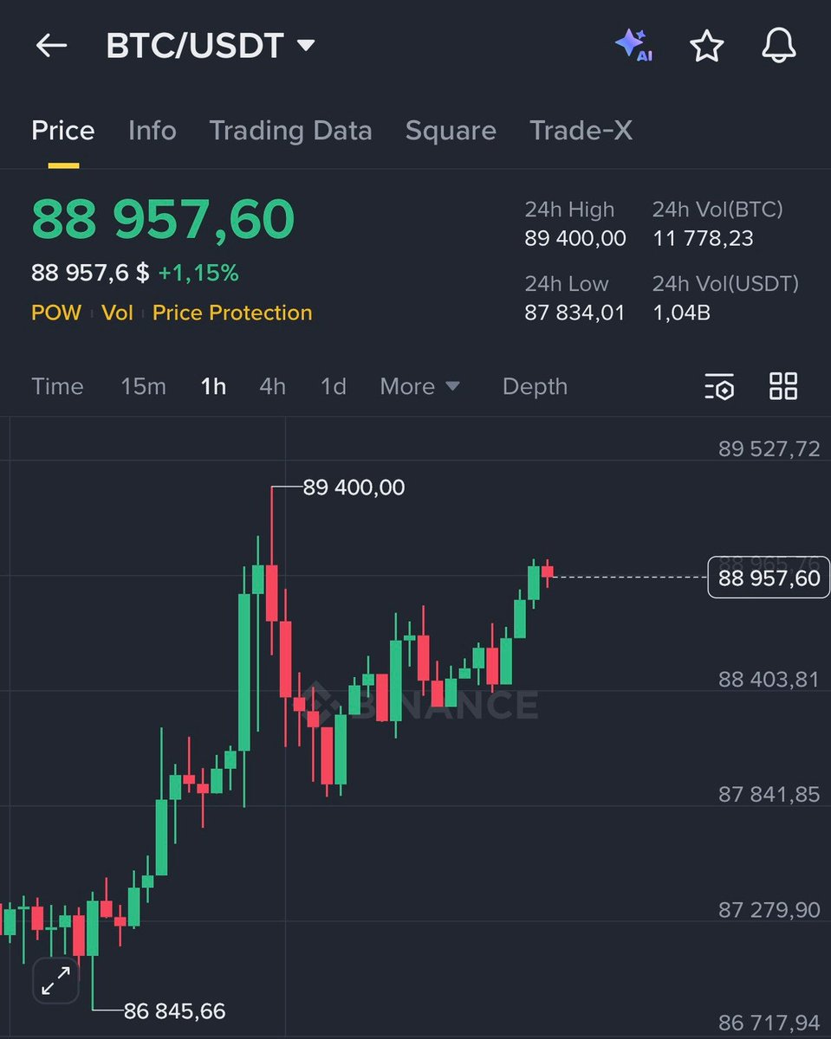Open the AI sparkle assistant
831x1039 pixels.
633,46
